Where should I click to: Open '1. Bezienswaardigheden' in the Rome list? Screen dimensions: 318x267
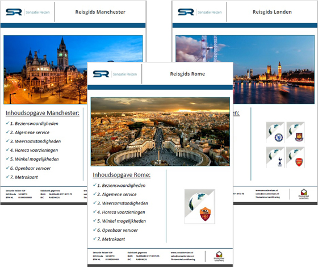click(122, 185)
